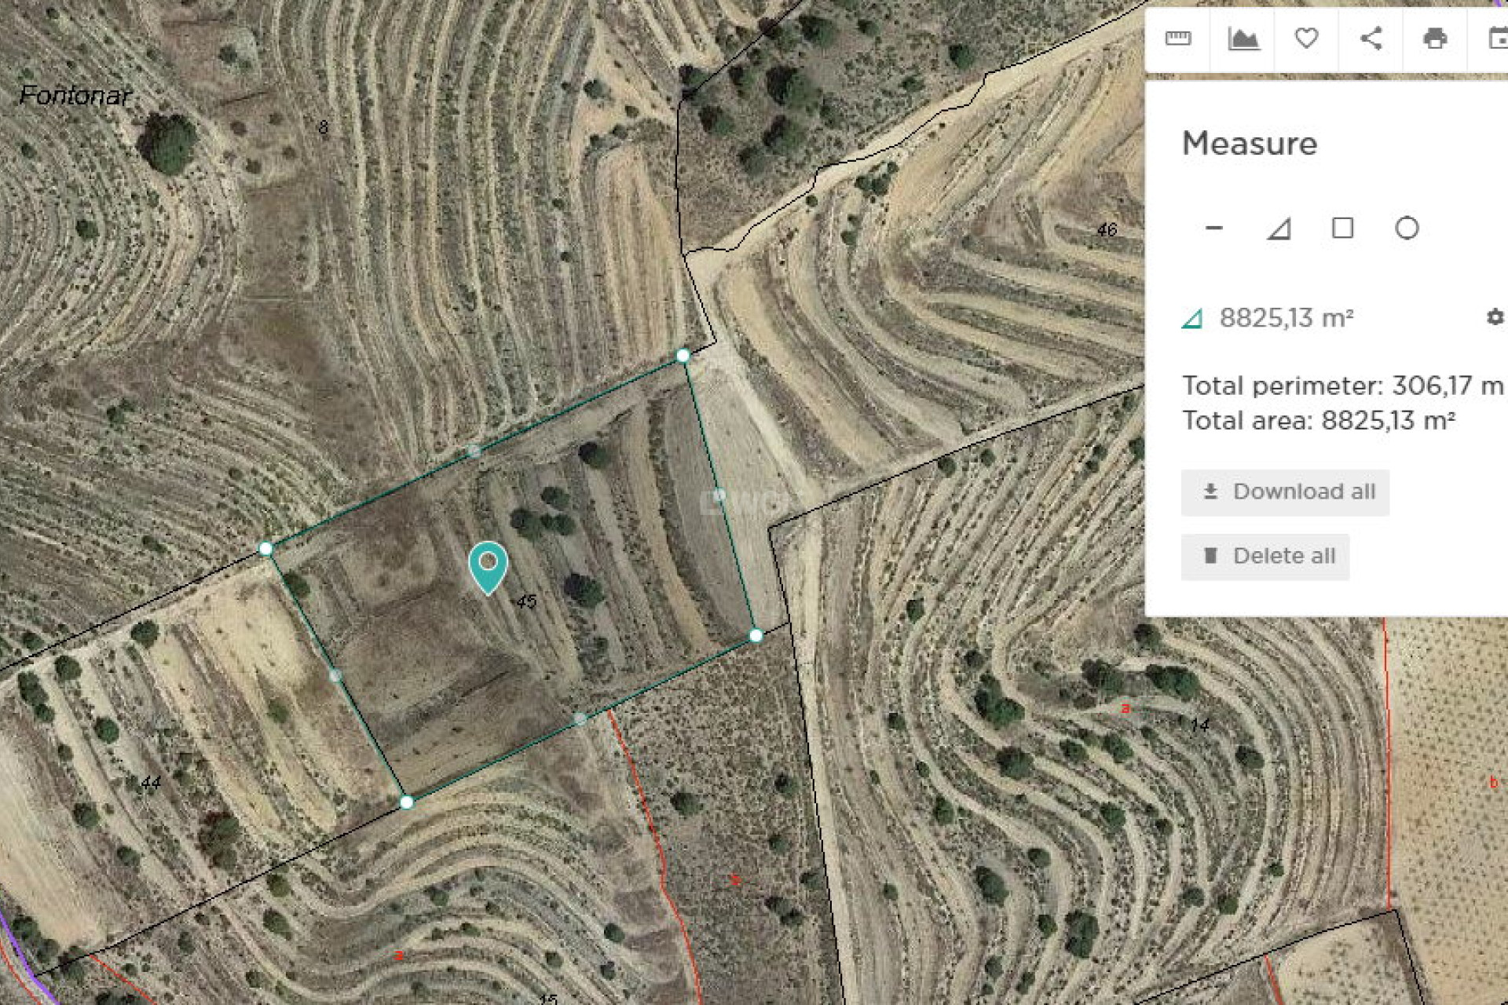This screenshot has height=1005, width=1508.
Task: Select the ruler measurement icon
Action: [x=1180, y=38]
